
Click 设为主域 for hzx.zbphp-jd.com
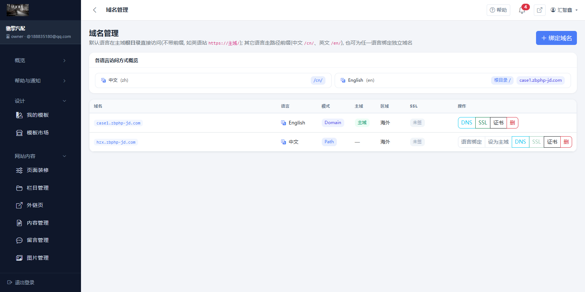coord(498,142)
